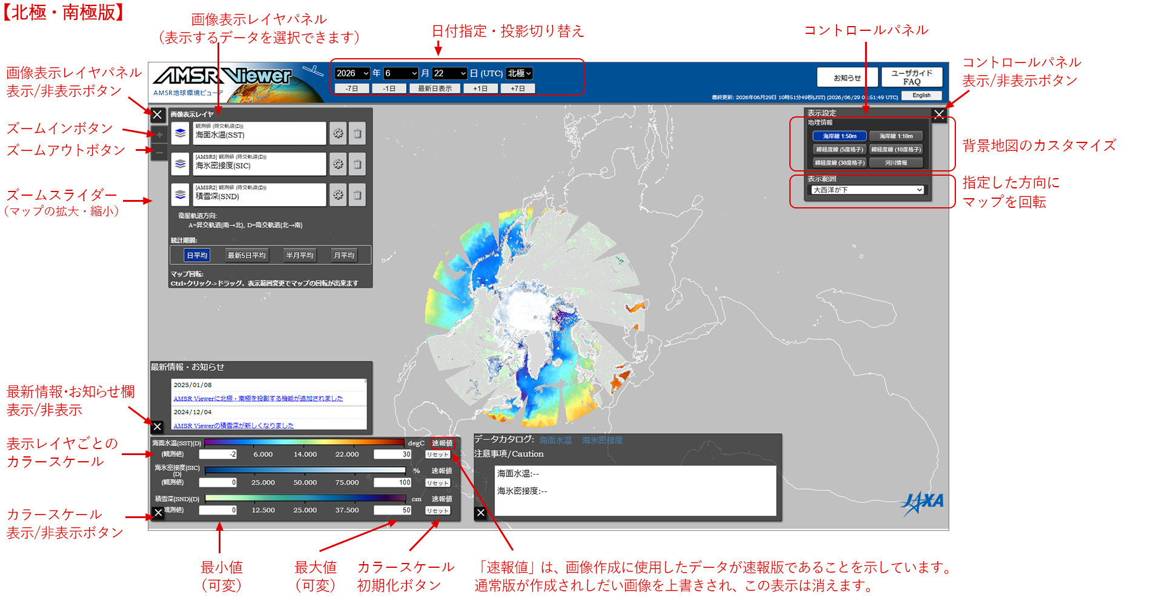This screenshot has height=606, width=1151.
Task: Click the SND maximum value field showing 50
Action: pyautogui.click(x=393, y=511)
